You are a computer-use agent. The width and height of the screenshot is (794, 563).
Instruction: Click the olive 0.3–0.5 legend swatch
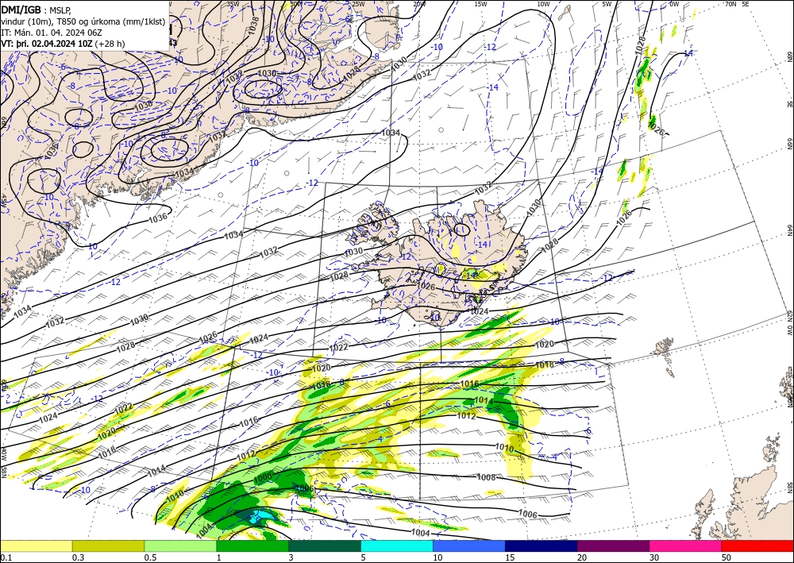tap(108, 546)
